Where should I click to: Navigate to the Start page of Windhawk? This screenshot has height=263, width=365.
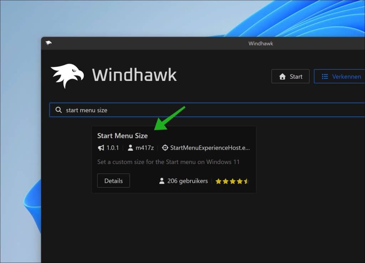click(x=291, y=76)
